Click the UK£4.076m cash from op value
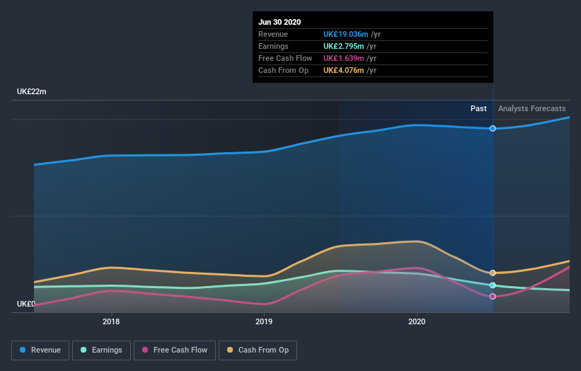Viewport: 581px width, 371px height. click(343, 70)
